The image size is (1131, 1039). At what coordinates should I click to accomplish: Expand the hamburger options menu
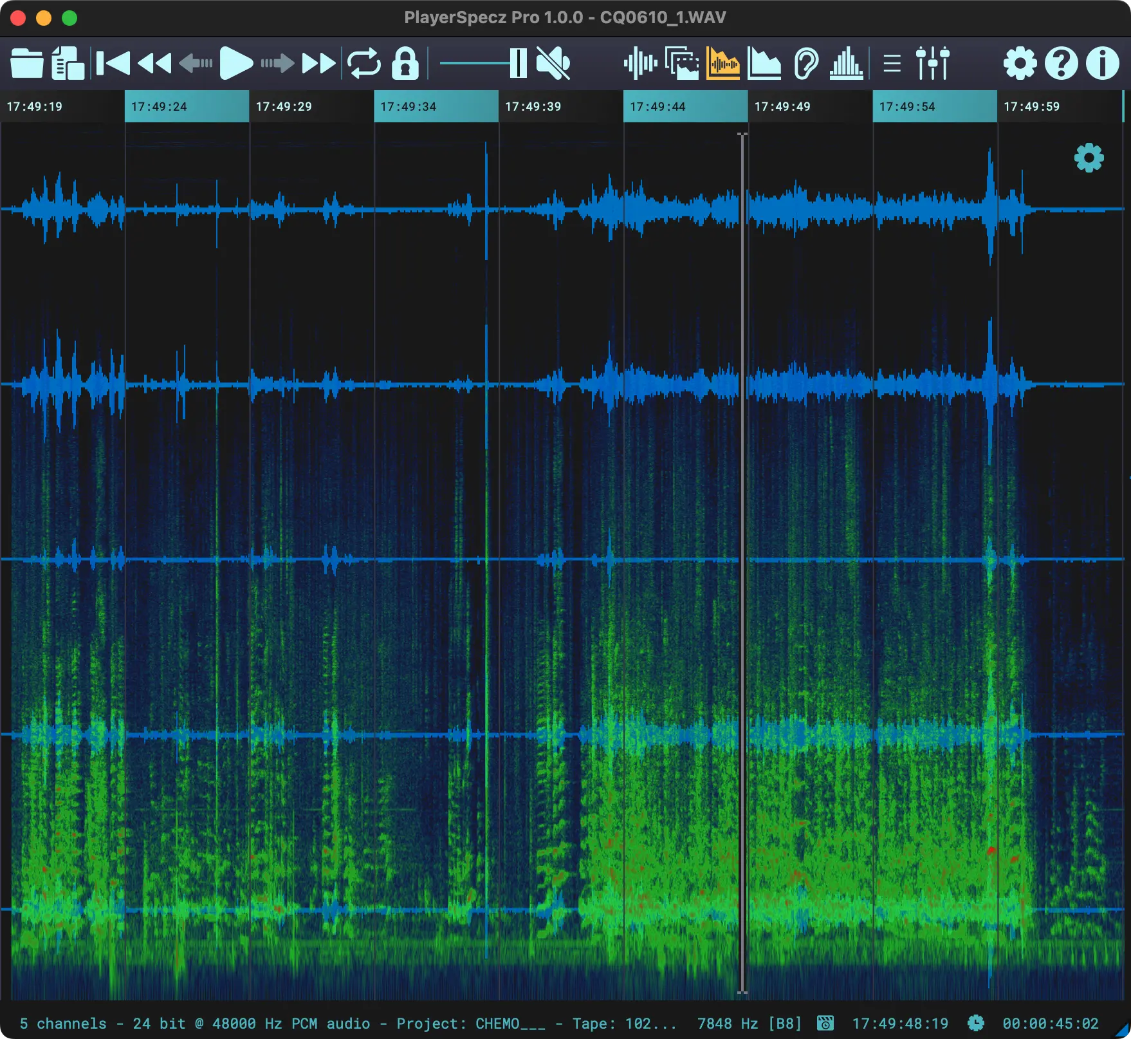(x=892, y=63)
